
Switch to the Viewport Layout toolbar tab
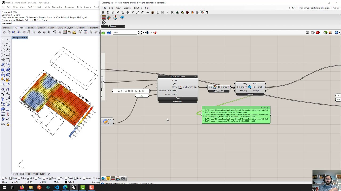[x=65, y=28]
